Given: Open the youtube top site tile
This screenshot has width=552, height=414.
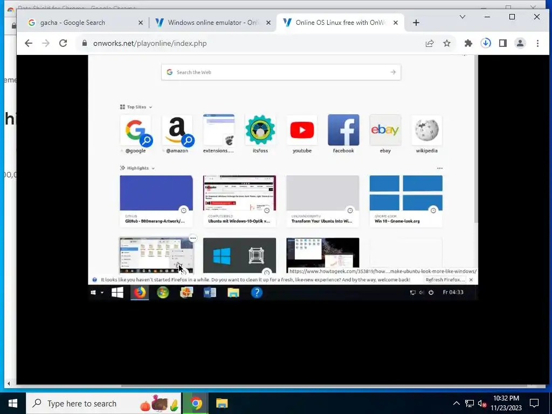Looking at the screenshot, I should pyautogui.click(x=302, y=134).
